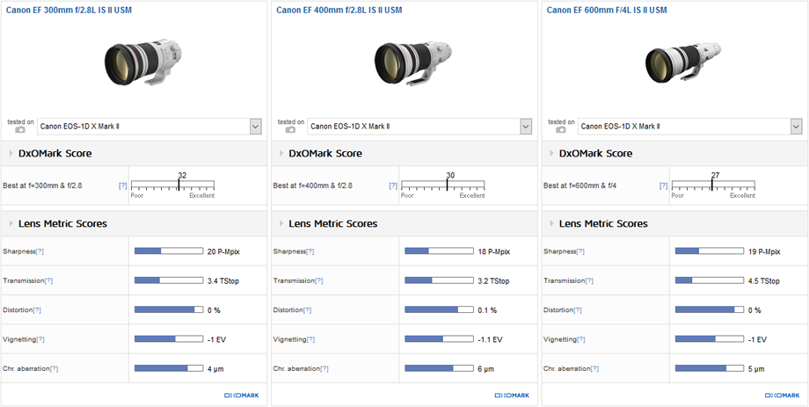Open the tested-on camera dropdown for the 600mm lens
The height and width of the screenshot is (407, 809).
coord(689,127)
